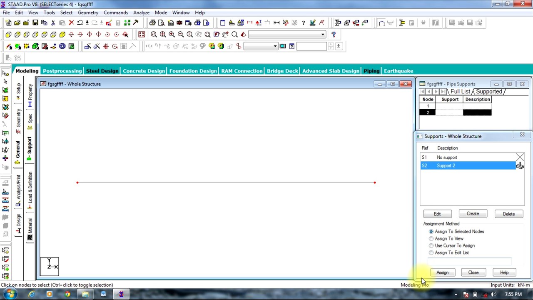This screenshot has height=300, width=533.
Task: Click the volume speaker icon in system tray
Action: pyautogui.click(x=493, y=295)
